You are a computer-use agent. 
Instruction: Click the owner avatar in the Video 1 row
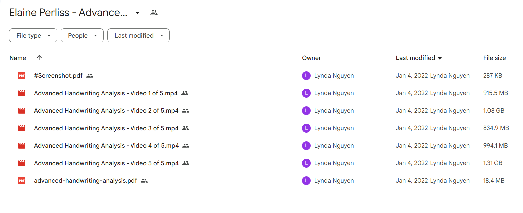[306, 93]
